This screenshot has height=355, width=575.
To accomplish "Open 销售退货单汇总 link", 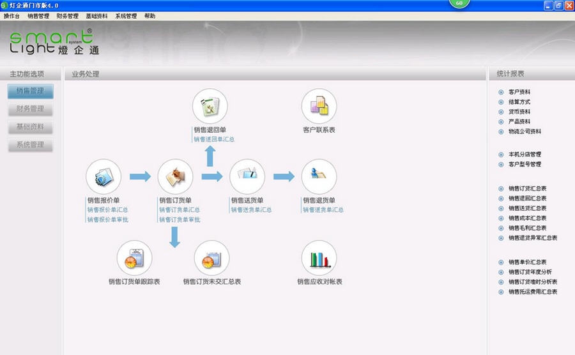I will pyautogui.click(x=323, y=210).
